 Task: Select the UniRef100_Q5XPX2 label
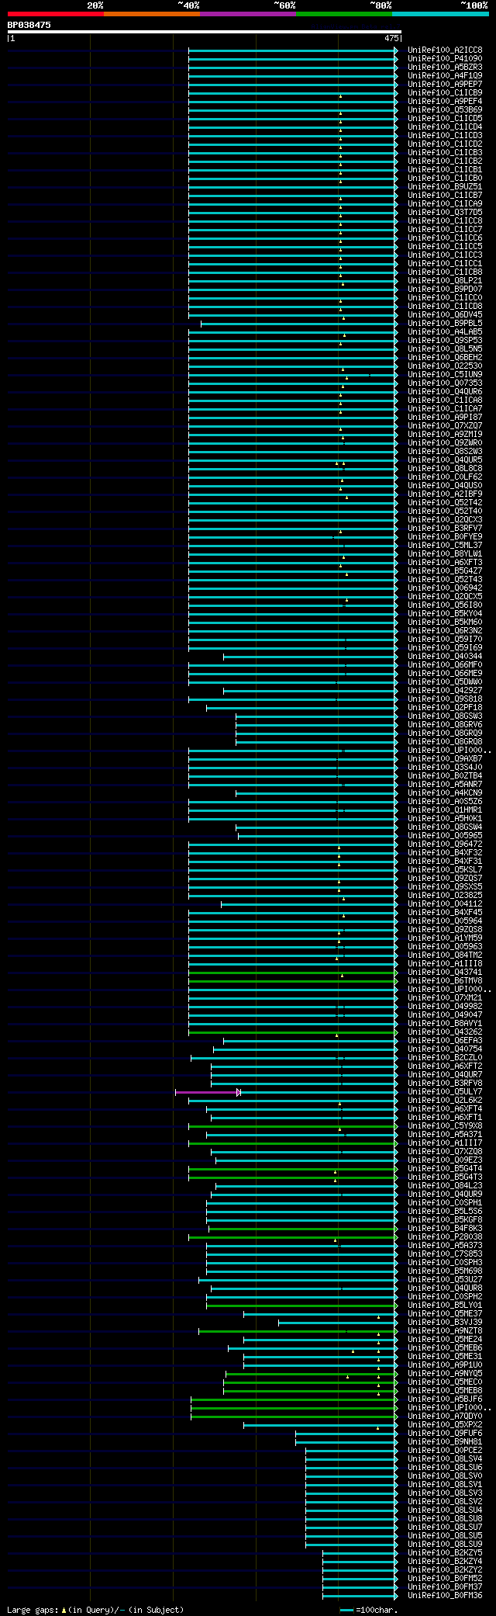[445, 1425]
